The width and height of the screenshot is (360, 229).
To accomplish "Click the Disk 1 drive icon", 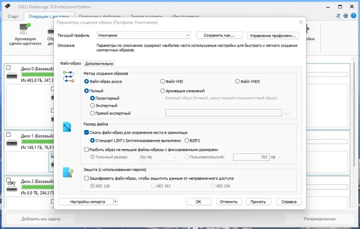I will tap(12, 143).
